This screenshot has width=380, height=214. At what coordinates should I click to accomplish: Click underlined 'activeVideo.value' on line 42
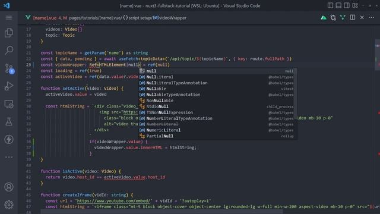click(125, 177)
